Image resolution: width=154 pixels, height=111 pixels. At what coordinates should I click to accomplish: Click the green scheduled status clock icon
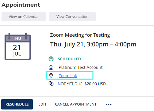click(x=51, y=59)
